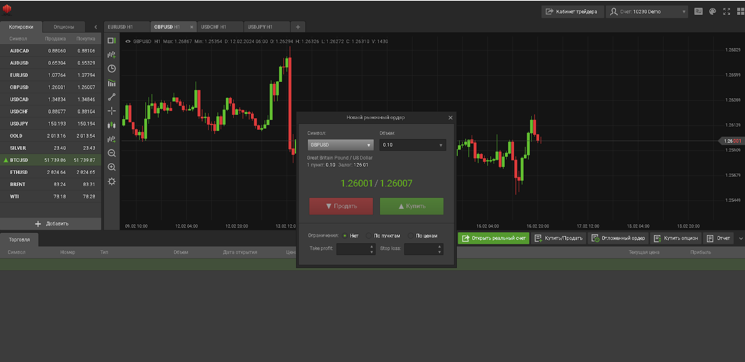Zoom in the chart
Screen dimensions: 745x362
(112, 167)
